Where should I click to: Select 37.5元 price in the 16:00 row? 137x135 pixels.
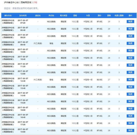[x=99, y=109]
